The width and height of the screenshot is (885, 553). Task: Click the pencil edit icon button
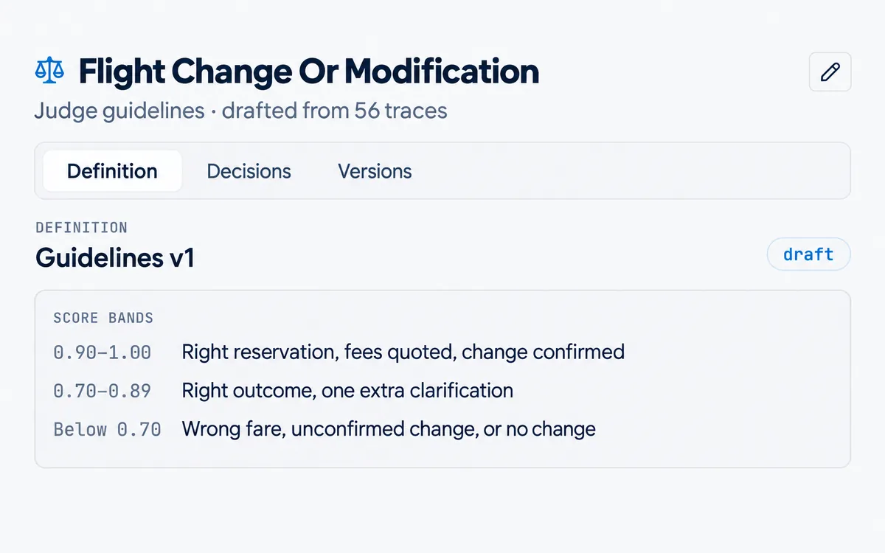(830, 72)
